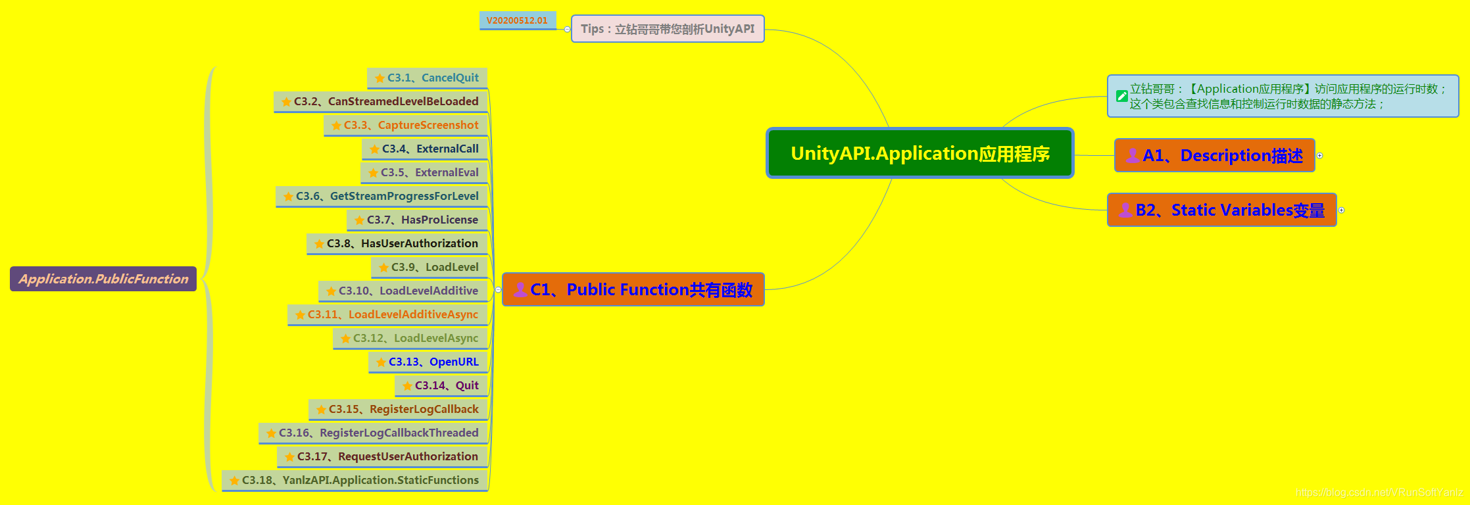Select the C3.4 ExternalCall subtopic
Screen dimensions: 1470x505
[425, 149]
